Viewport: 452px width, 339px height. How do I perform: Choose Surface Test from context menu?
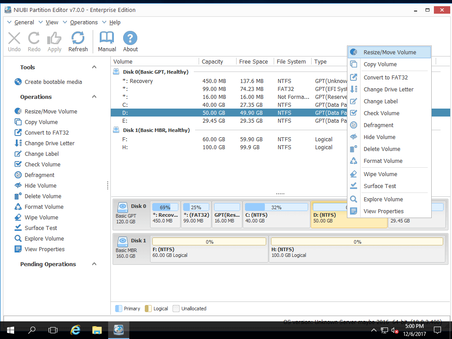(389, 186)
